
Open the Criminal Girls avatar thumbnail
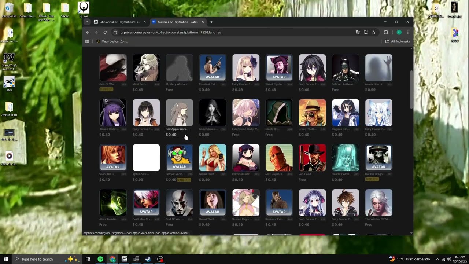pos(246,158)
